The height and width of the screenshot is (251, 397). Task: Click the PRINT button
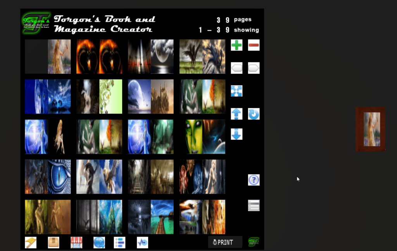pyautogui.click(x=225, y=242)
